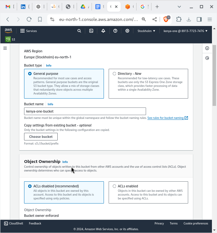Screen dimensions: 217x233
Task: Close the active AWS tab
Action: pos(116,7)
